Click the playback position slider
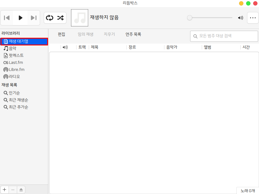Screen dimensions: 259x194 tap(211, 18)
